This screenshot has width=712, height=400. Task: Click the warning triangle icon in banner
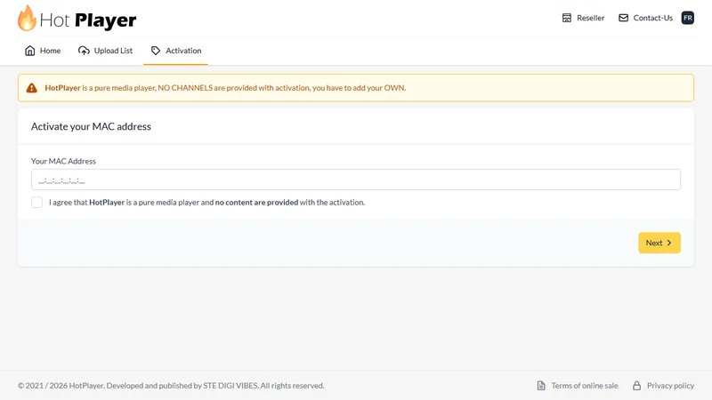click(x=32, y=88)
